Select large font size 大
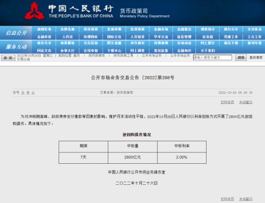The height and width of the screenshot is (203, 265). pyautogui.click(x=23, y=93)
